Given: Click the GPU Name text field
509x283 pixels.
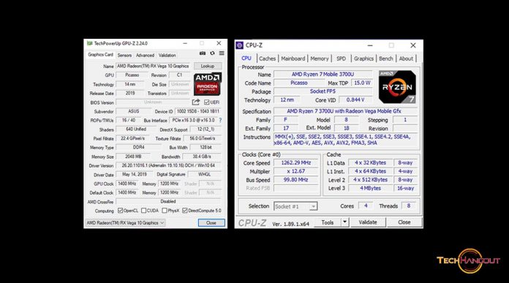Looking at the screenshot, I should pos(153,66).
